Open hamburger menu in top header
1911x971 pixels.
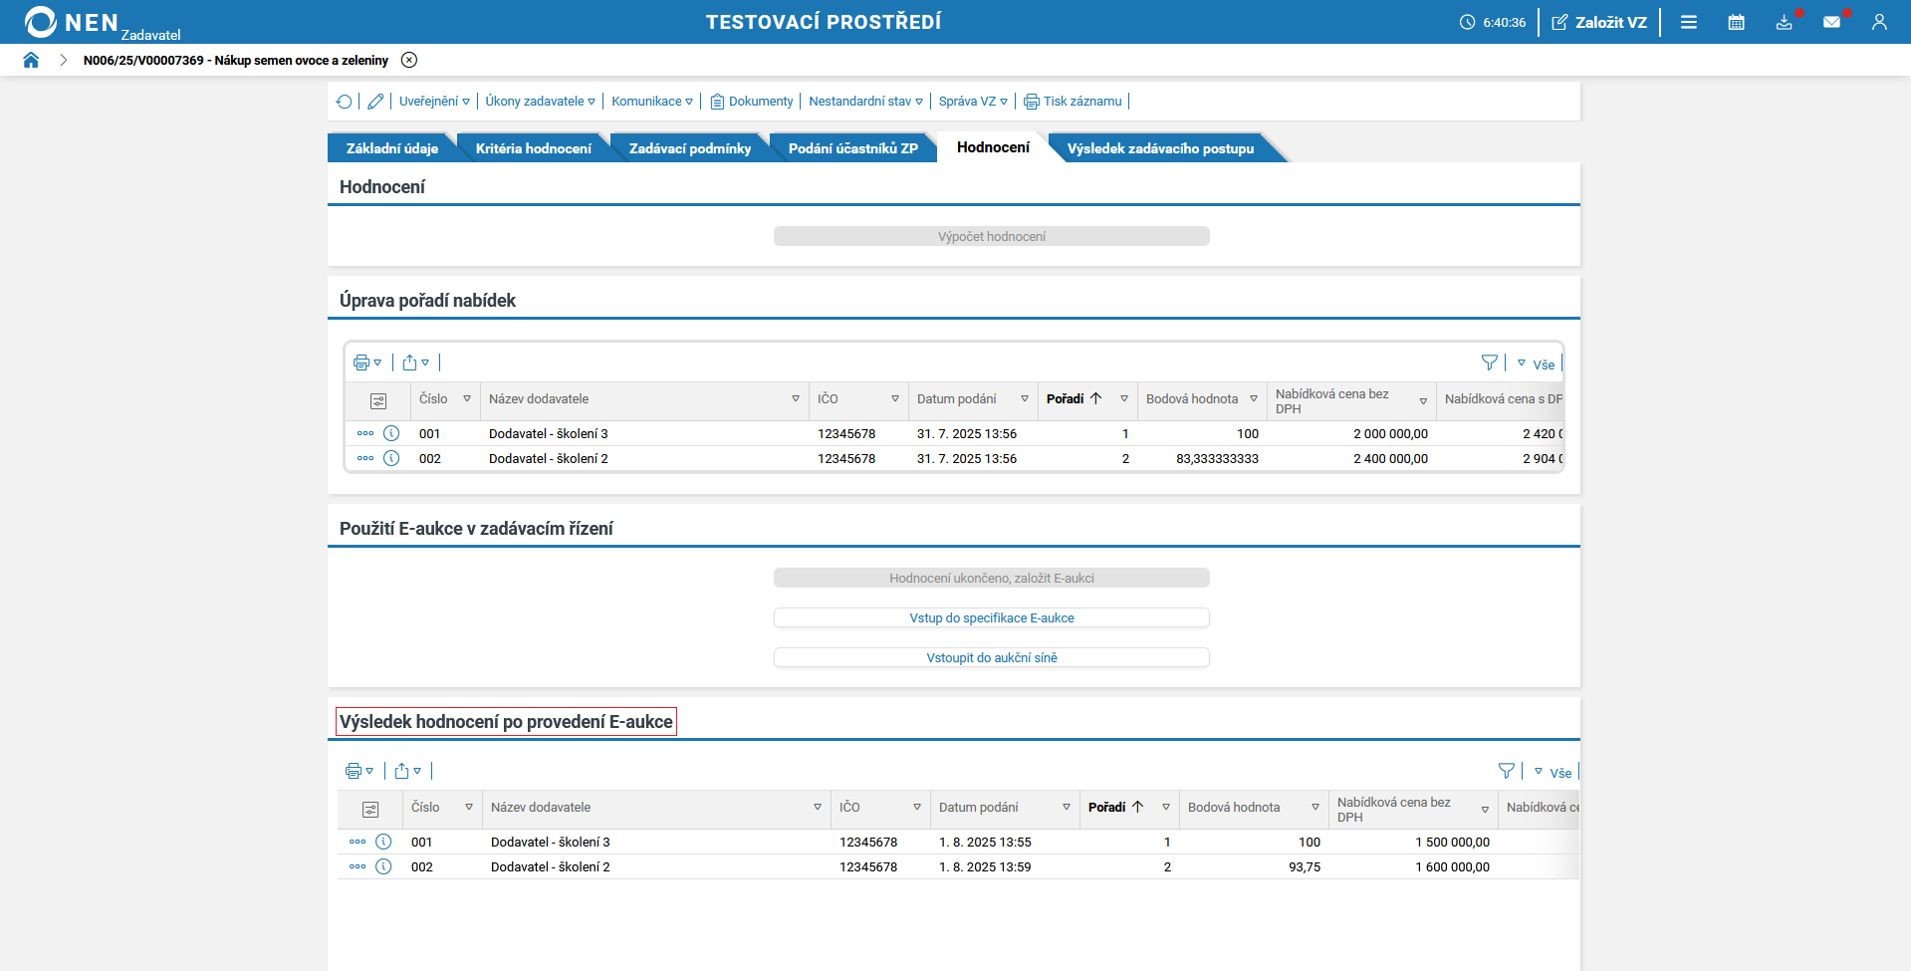coord(1689,22)
